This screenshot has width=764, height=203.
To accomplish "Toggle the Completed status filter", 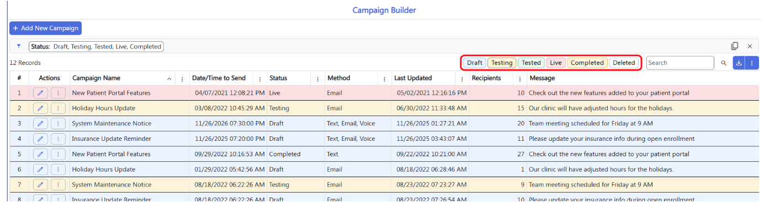I will tap(587, 63).
